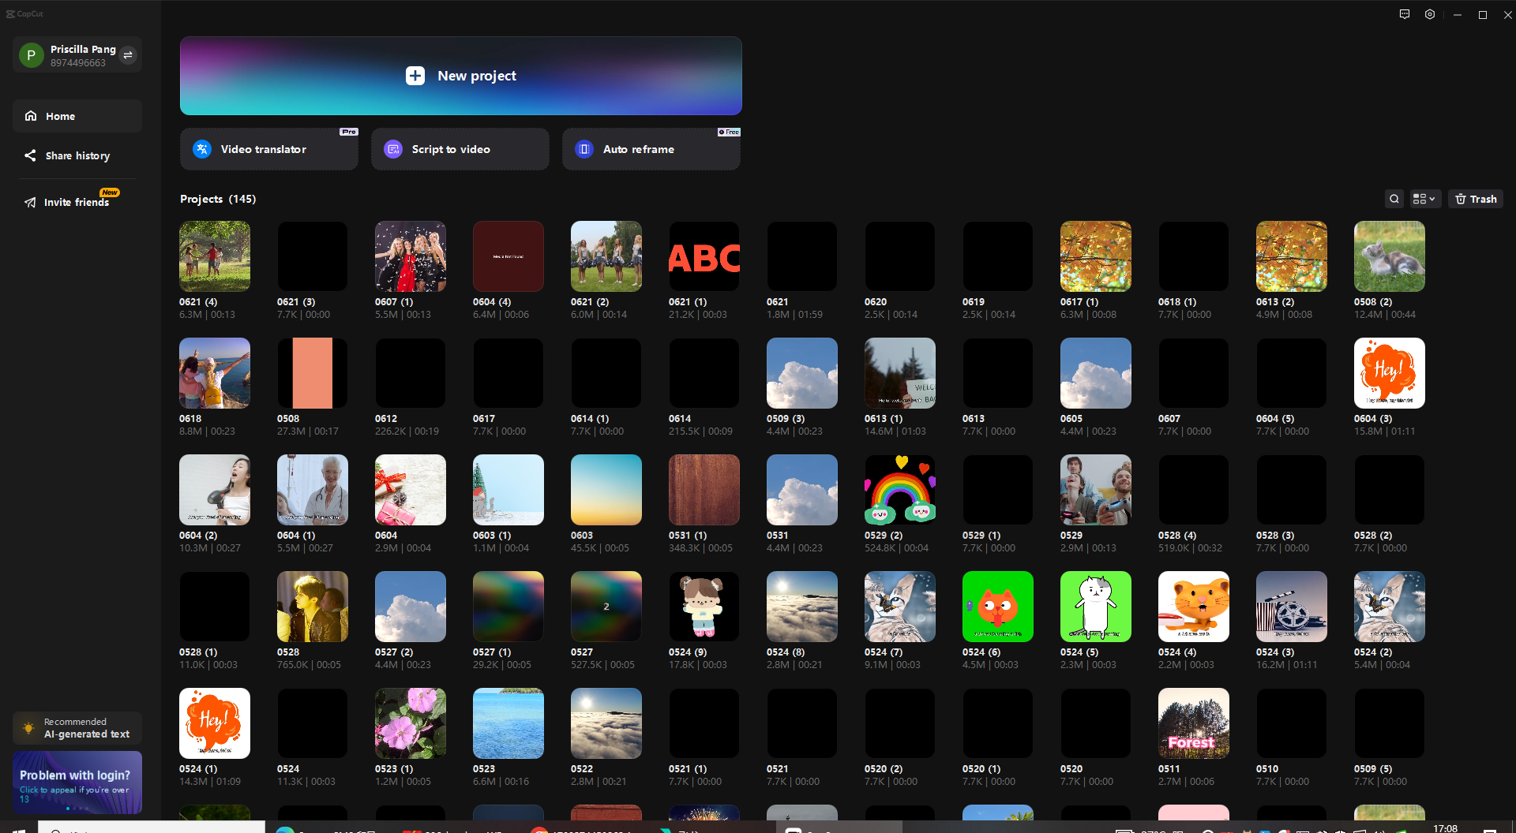Click project name 0509 (5)
1516x833 pixels.
[x=1373, y=769]
